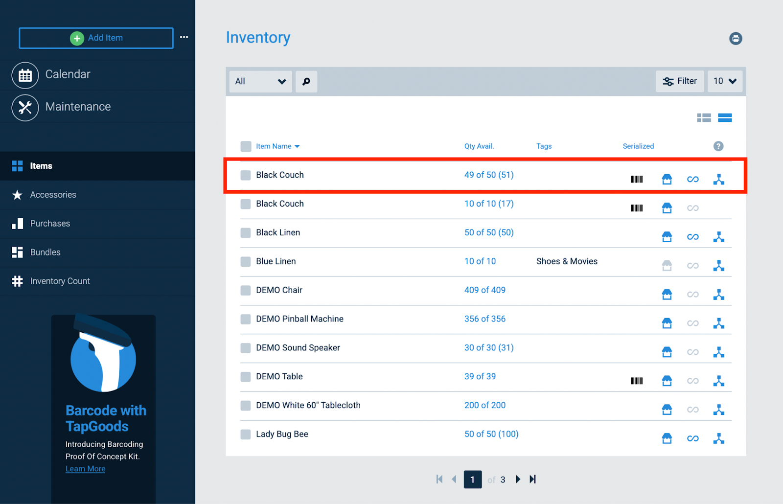The width and height of the screenshot is (783, 504).
Task: Open the All category dropdown
Action: (260, 81)
